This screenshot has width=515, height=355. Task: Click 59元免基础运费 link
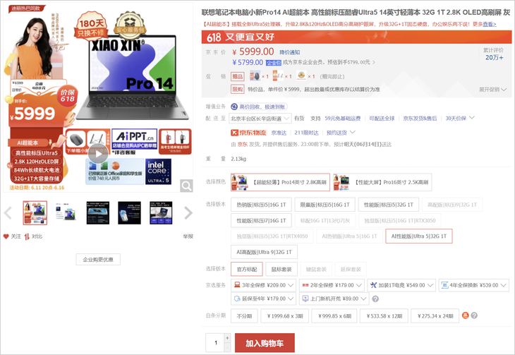pos(343,119)
